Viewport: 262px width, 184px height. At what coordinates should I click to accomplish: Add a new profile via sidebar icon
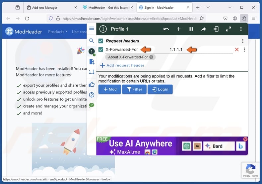pos(92,62)
